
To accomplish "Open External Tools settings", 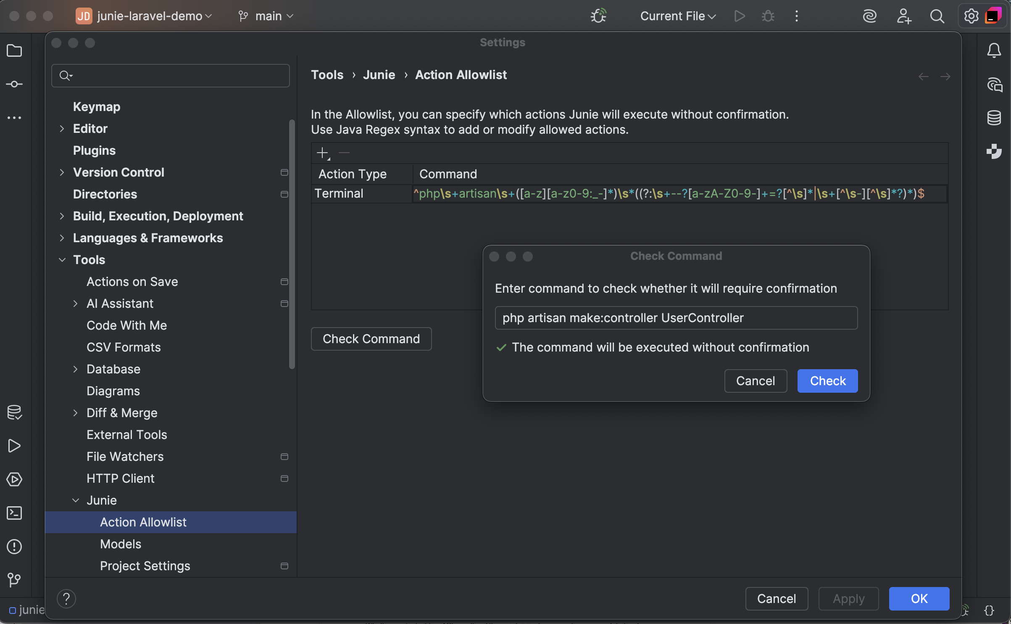I will (126, 435).
